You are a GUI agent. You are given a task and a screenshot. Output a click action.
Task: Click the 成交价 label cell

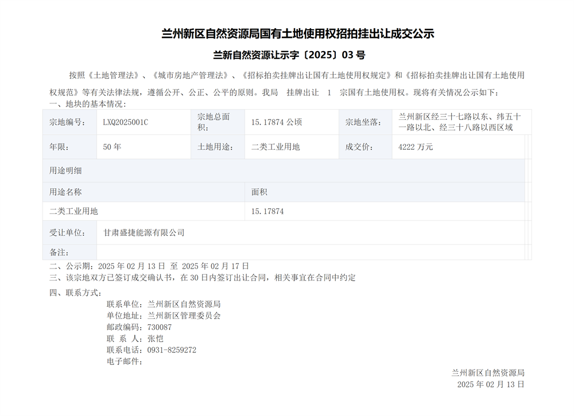tap(365, 147)
